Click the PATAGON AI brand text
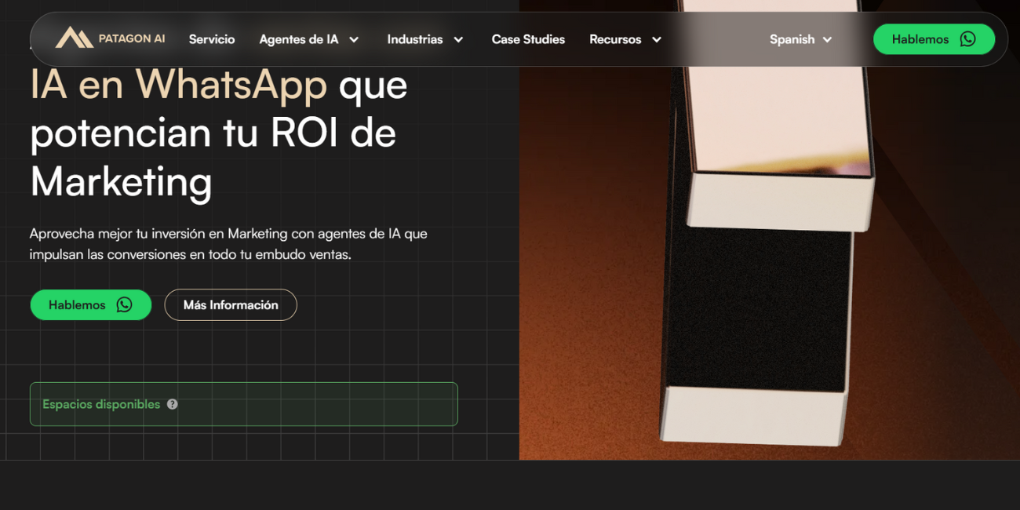 (x=132, y=38)
